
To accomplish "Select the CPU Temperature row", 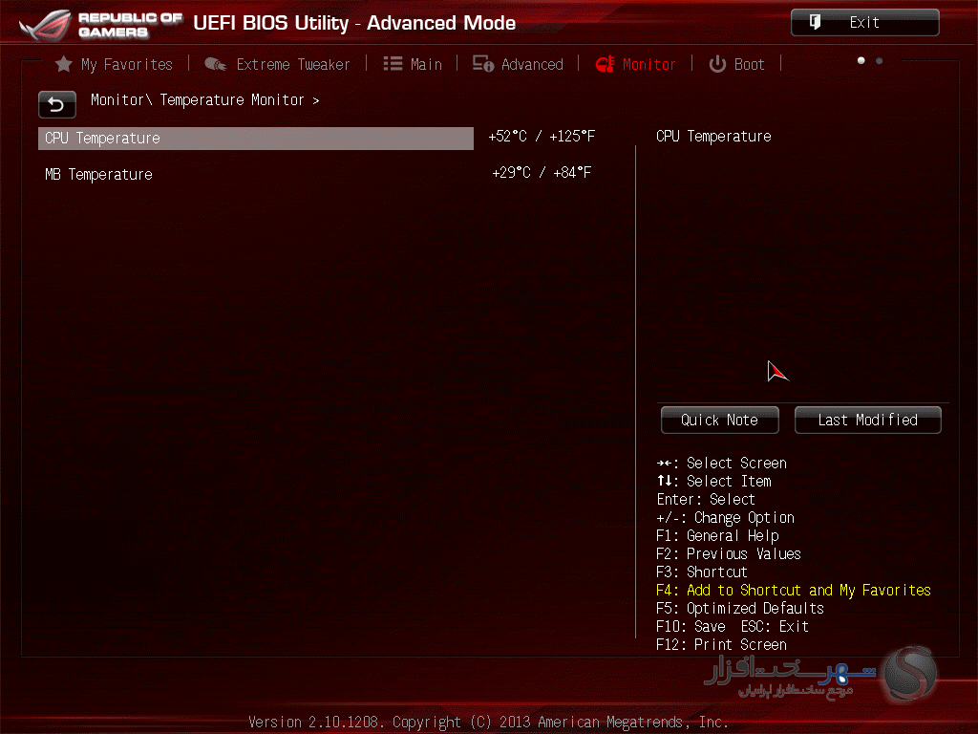I will 256,139.
